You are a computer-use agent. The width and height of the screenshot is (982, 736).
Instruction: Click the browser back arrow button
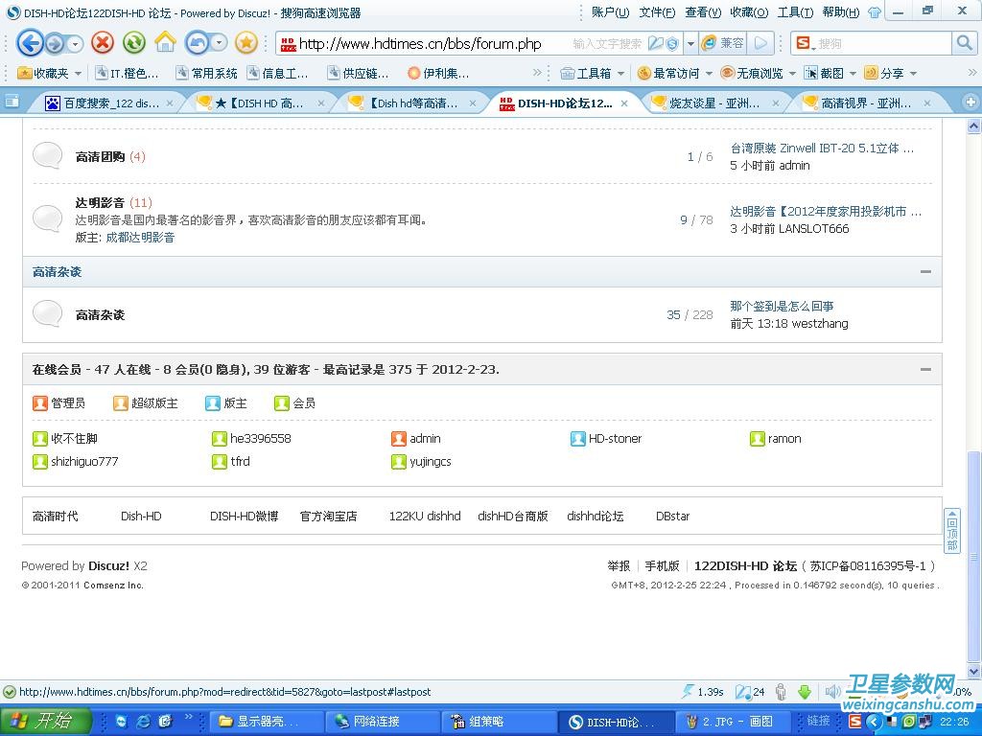pyautogui.click(x=30, y=43)
